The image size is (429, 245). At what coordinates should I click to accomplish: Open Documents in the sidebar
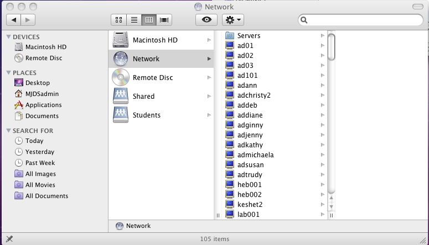tap(37, 116)
